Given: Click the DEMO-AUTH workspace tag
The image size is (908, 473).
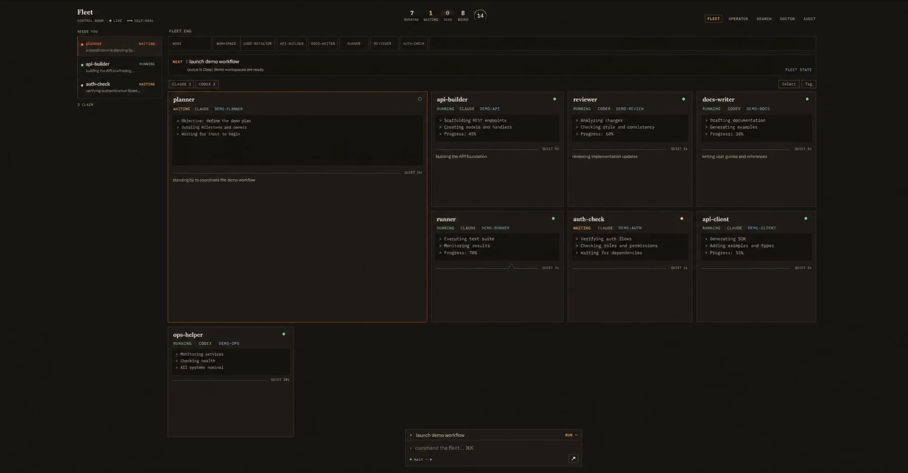Looking at the screenshot, I should coord(630,228).
